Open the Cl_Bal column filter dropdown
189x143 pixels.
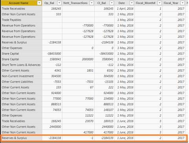tap(111, 3)
